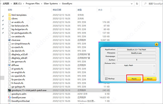Click the goodsync.adm file icon
Screen dimensions: 163x104
point(9,94)
